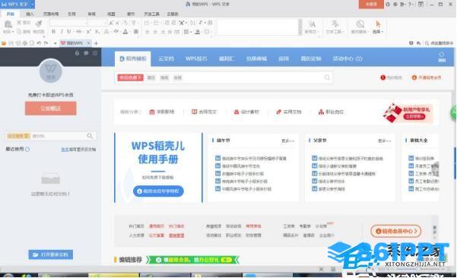Viewport: 457px width, 278px height.
Task: Click the WPS avatar logo in sidebar
Action: click(50, 71)
